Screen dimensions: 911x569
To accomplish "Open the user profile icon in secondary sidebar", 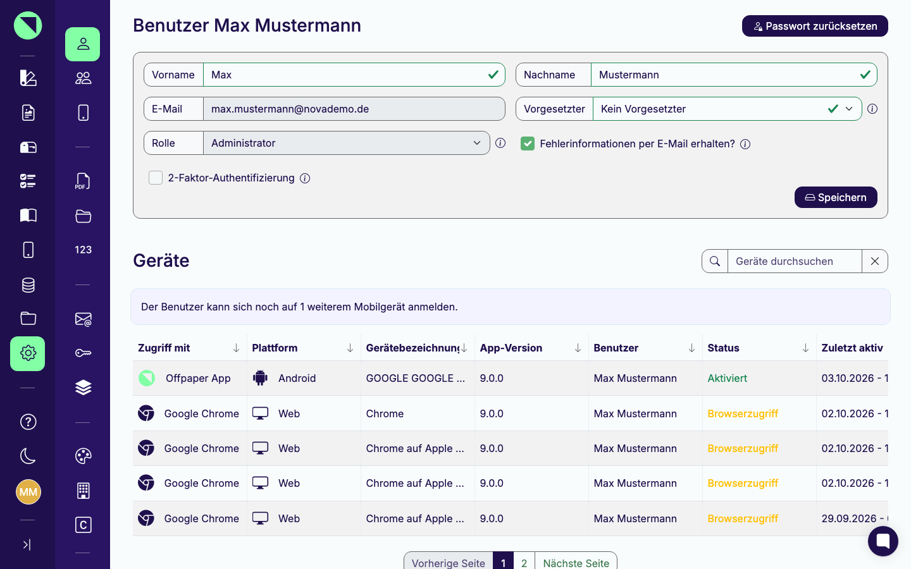I will coord(83,44).
